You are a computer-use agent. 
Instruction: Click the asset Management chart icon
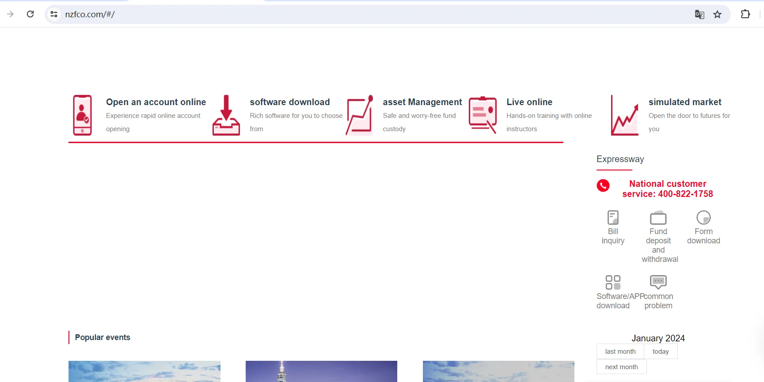[359, 115]
